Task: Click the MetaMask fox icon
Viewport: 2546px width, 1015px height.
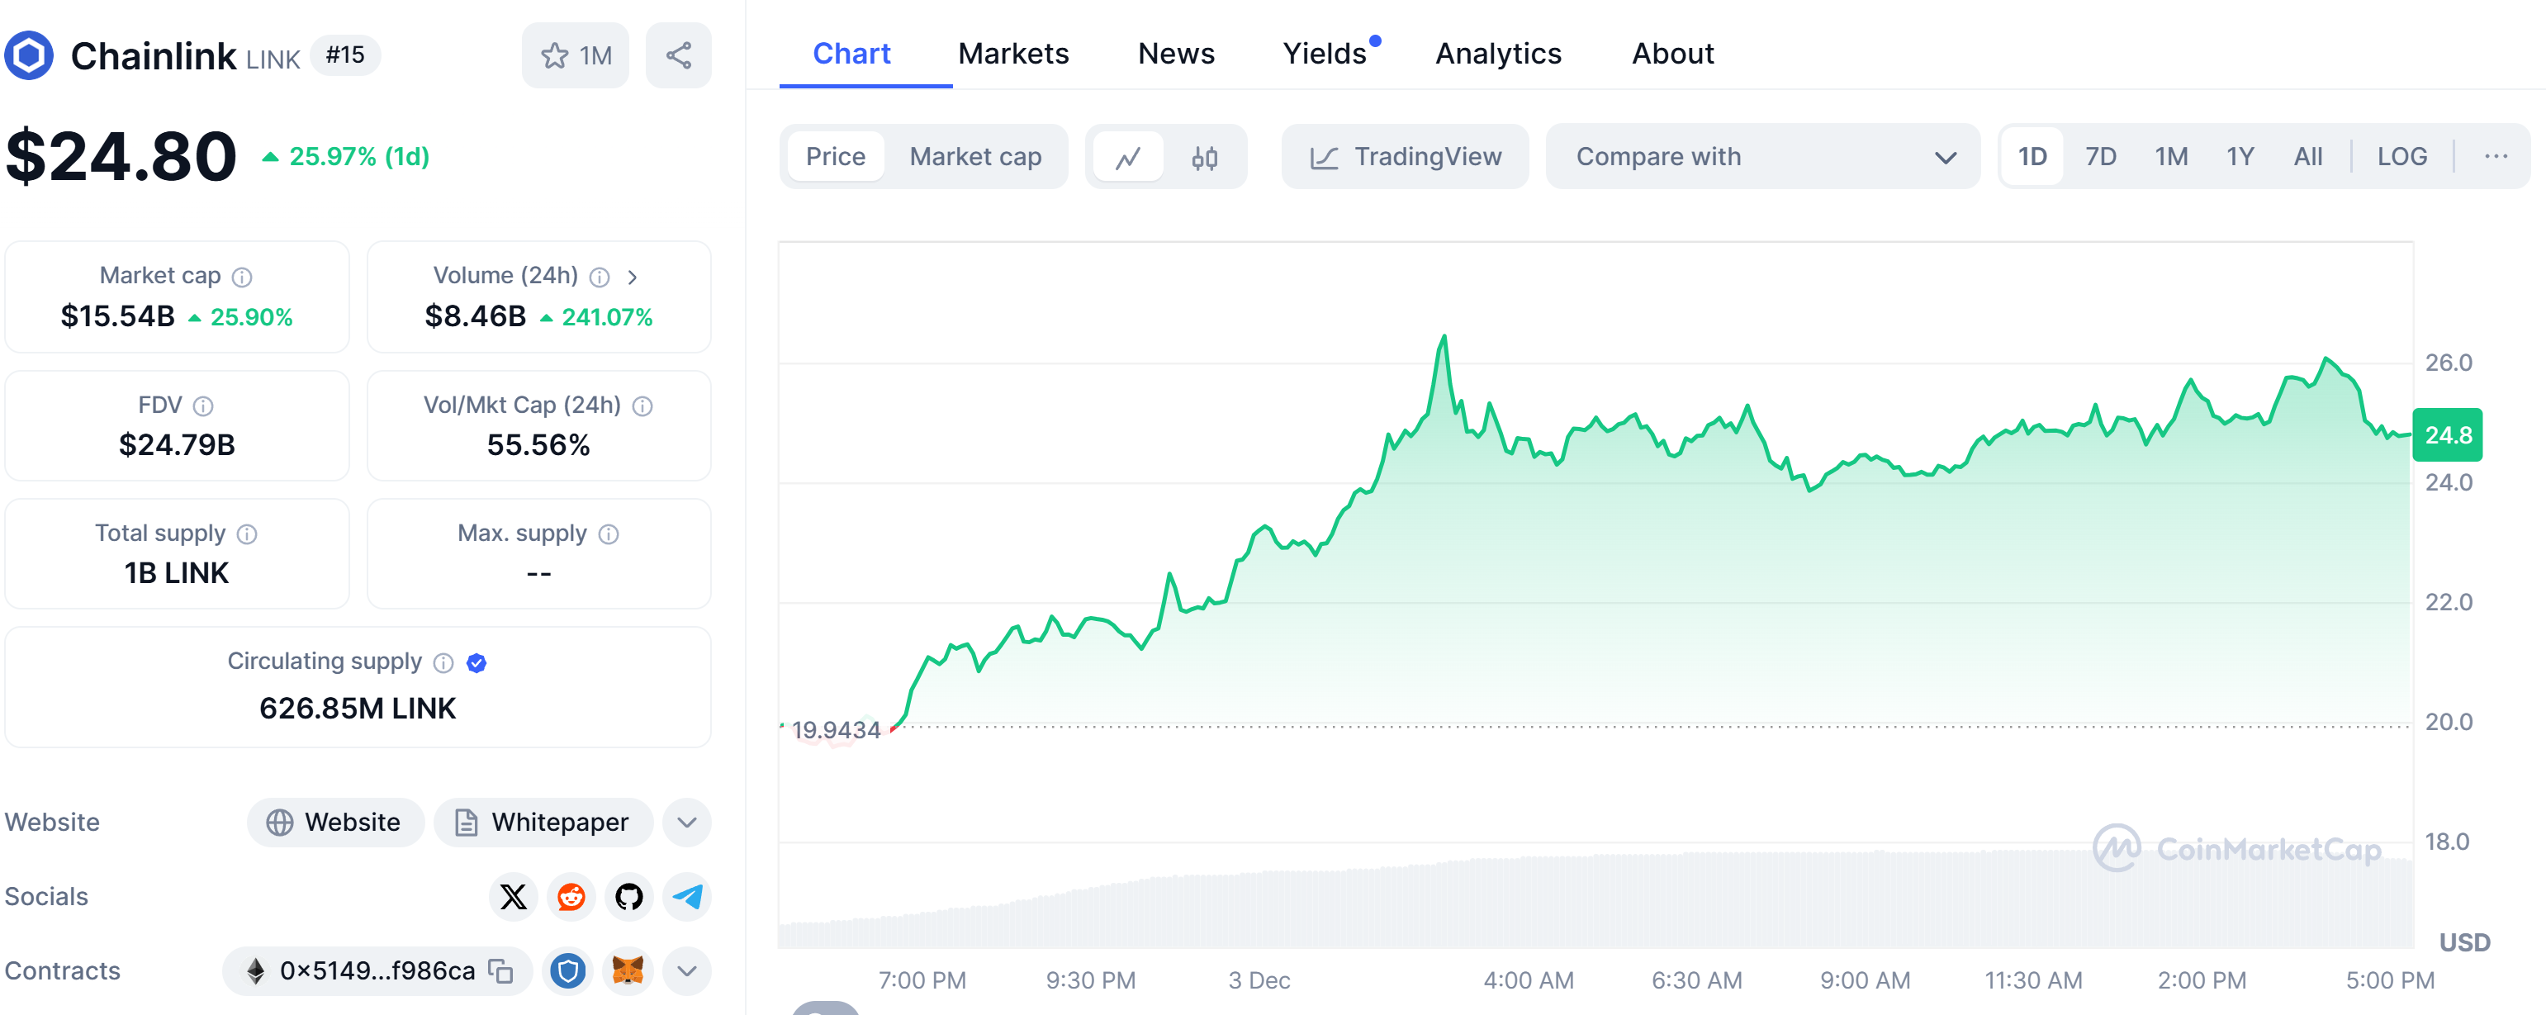Action: (628, 970)
